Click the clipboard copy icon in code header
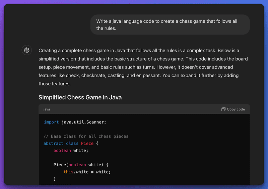The width and height of the screenshot is (268, 189). (223, 109)
